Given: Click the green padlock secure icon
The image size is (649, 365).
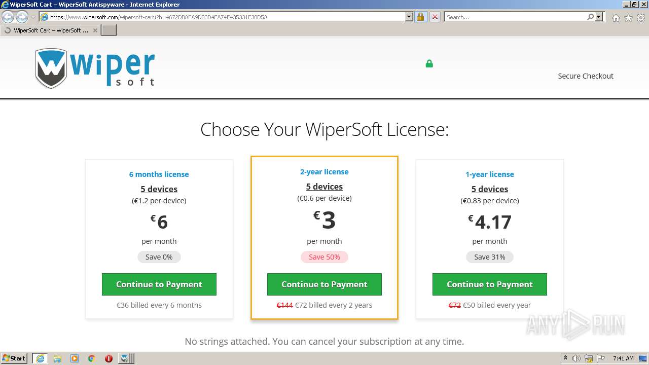Looking at the screenshot, I should [429, 63].
